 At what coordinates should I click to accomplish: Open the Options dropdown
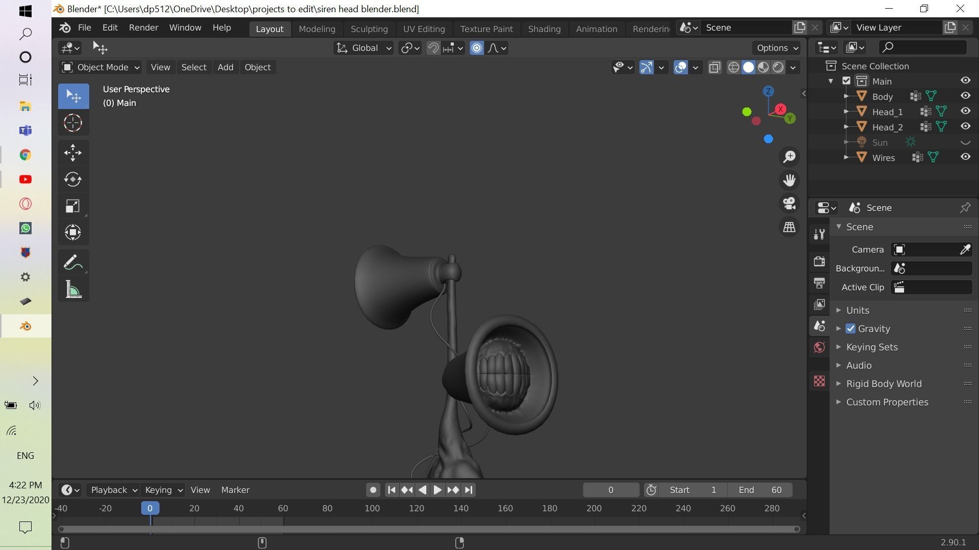[x=777, y=48]
